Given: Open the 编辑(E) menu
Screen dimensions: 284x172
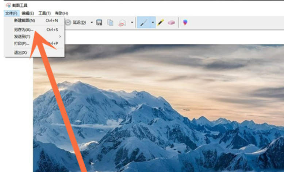Looking at the screenshot, I should [28, 13].
